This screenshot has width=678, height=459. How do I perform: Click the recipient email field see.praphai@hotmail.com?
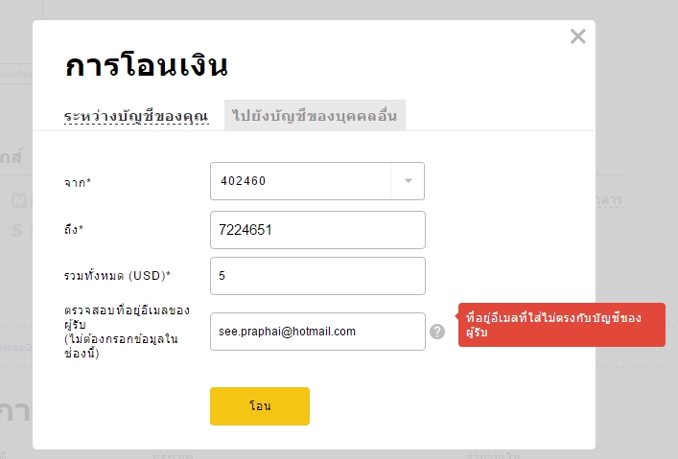[317, 332]
